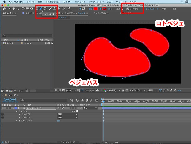Select the Pen tool
Screen dimensions: 191x144
click(x=41, y=9)
